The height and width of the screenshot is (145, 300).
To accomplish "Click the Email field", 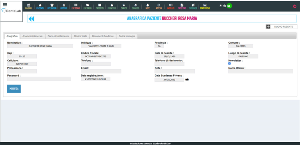I will [101, 71].
